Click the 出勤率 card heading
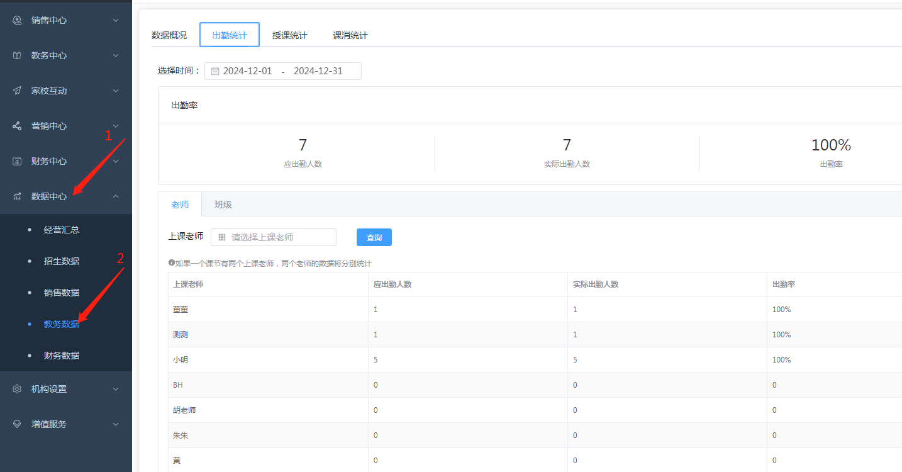 pyautogui.click(x=184, y=105)
